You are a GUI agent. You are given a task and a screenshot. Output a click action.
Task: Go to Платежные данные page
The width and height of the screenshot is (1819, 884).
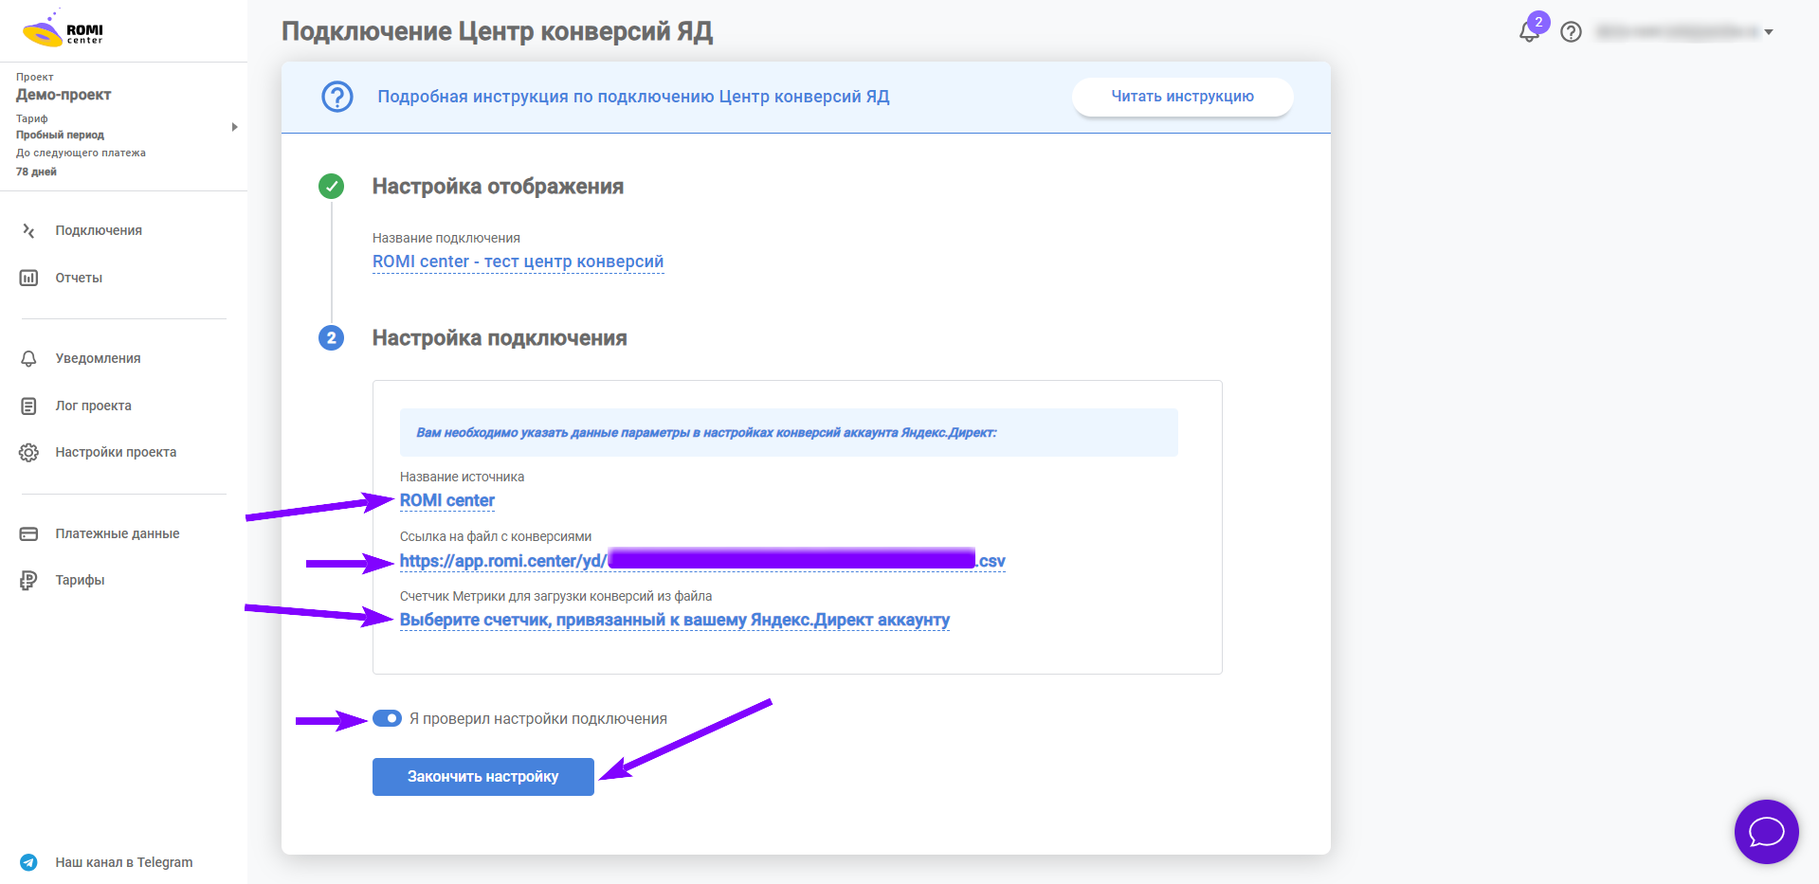(118, 533)
